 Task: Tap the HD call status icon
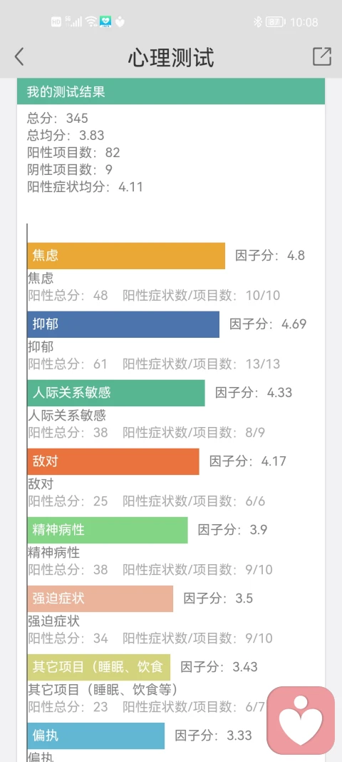[x=56, y=22]
